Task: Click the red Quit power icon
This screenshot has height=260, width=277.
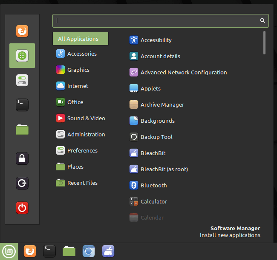Action: click(x=22, y=208)
